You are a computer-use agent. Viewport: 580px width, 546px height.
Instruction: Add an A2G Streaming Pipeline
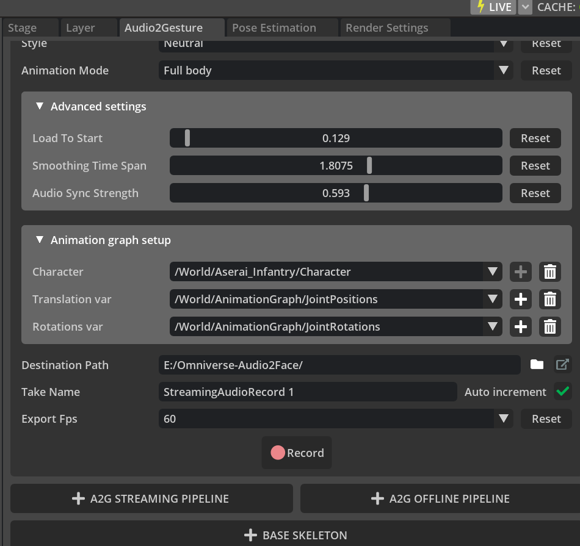(x=151, y=498)
